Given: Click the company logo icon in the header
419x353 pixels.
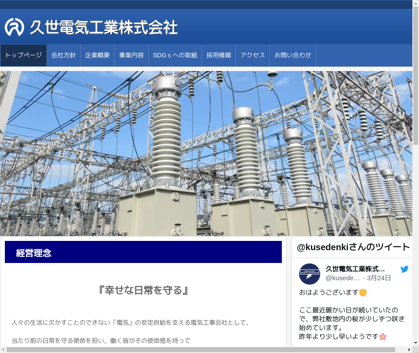Looking at the screenshot, I should [15, 27].
